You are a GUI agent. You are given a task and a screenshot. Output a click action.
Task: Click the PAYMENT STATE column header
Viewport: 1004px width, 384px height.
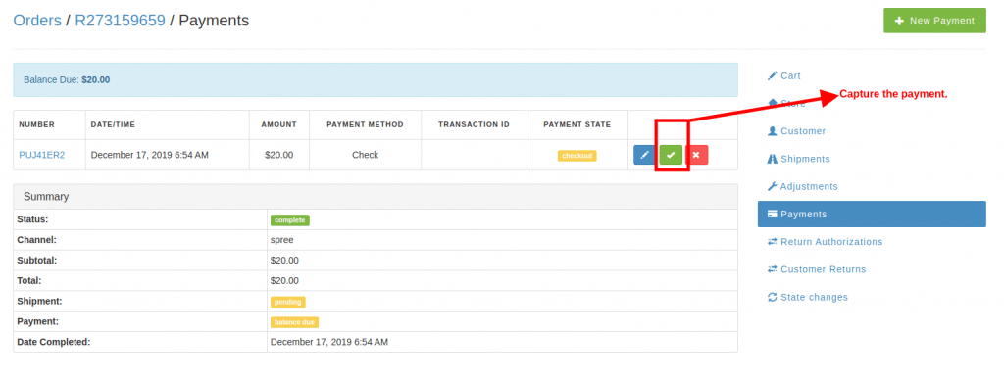[x=577, y=124]
